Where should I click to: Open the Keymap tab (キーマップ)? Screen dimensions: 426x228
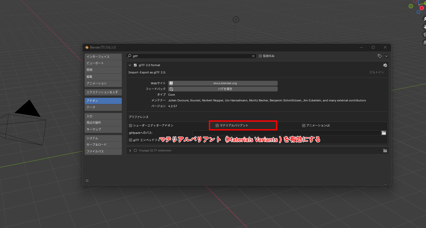click(x=103, y=129)
